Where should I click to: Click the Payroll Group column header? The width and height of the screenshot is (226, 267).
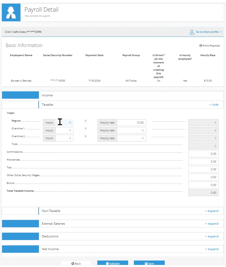pos(131,55)
